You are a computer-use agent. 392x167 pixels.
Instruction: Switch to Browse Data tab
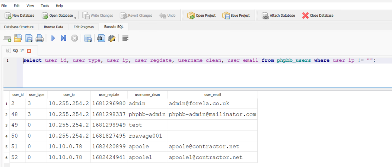[53, 27]
